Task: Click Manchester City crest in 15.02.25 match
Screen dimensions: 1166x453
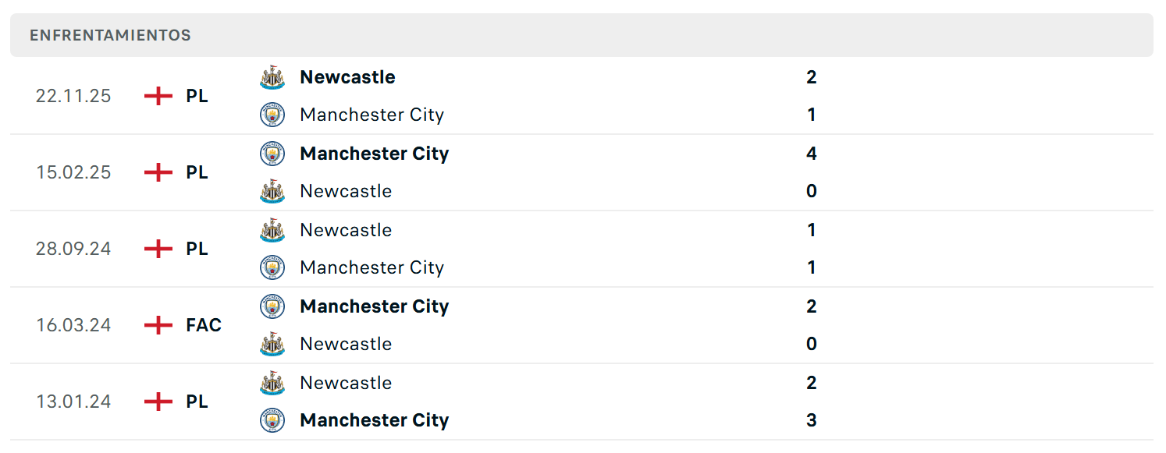Action: [x=272, y=153]
